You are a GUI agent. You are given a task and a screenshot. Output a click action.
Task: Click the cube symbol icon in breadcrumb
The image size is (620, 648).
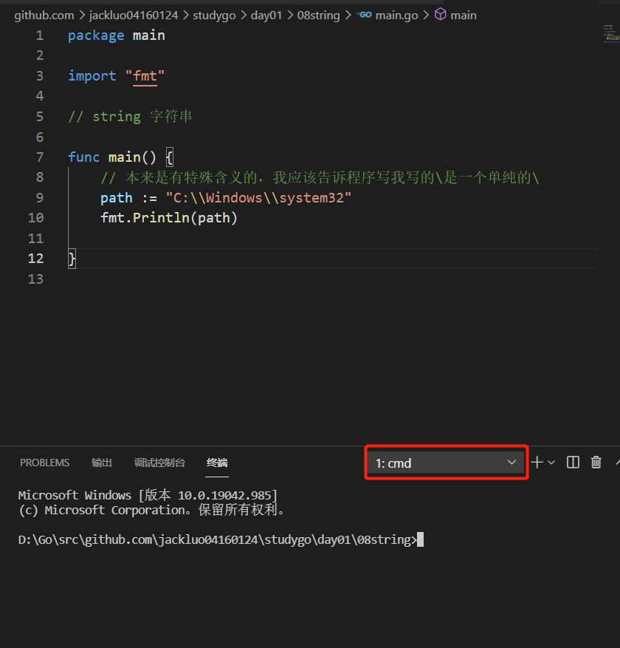[441, 15]
